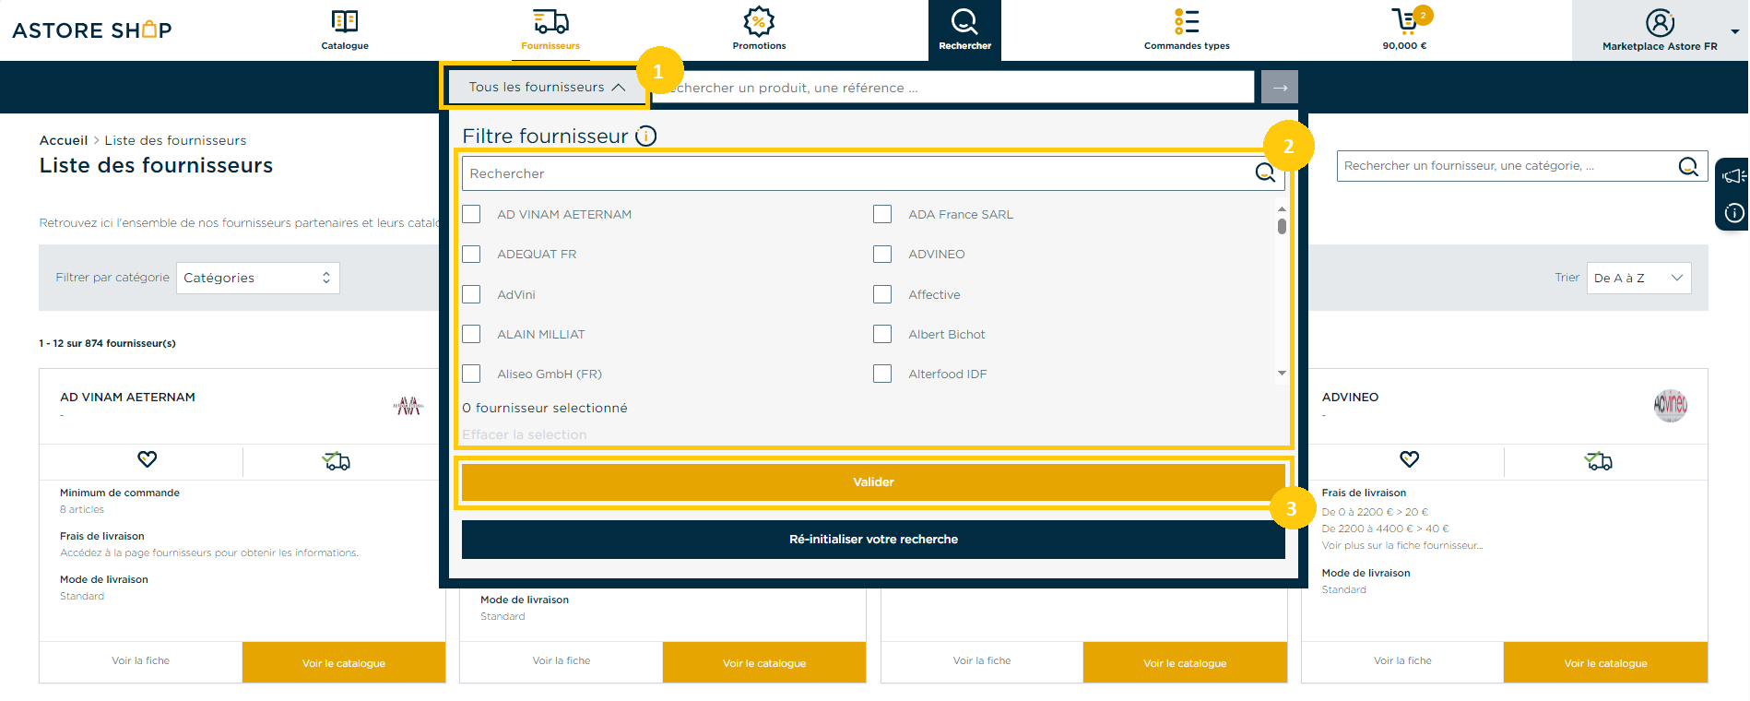Image resolution: width=1750 pixels, height=701 pixels.
Task: Click '0 fournisseur selectionné' text
Action: (x=545, y=408)
